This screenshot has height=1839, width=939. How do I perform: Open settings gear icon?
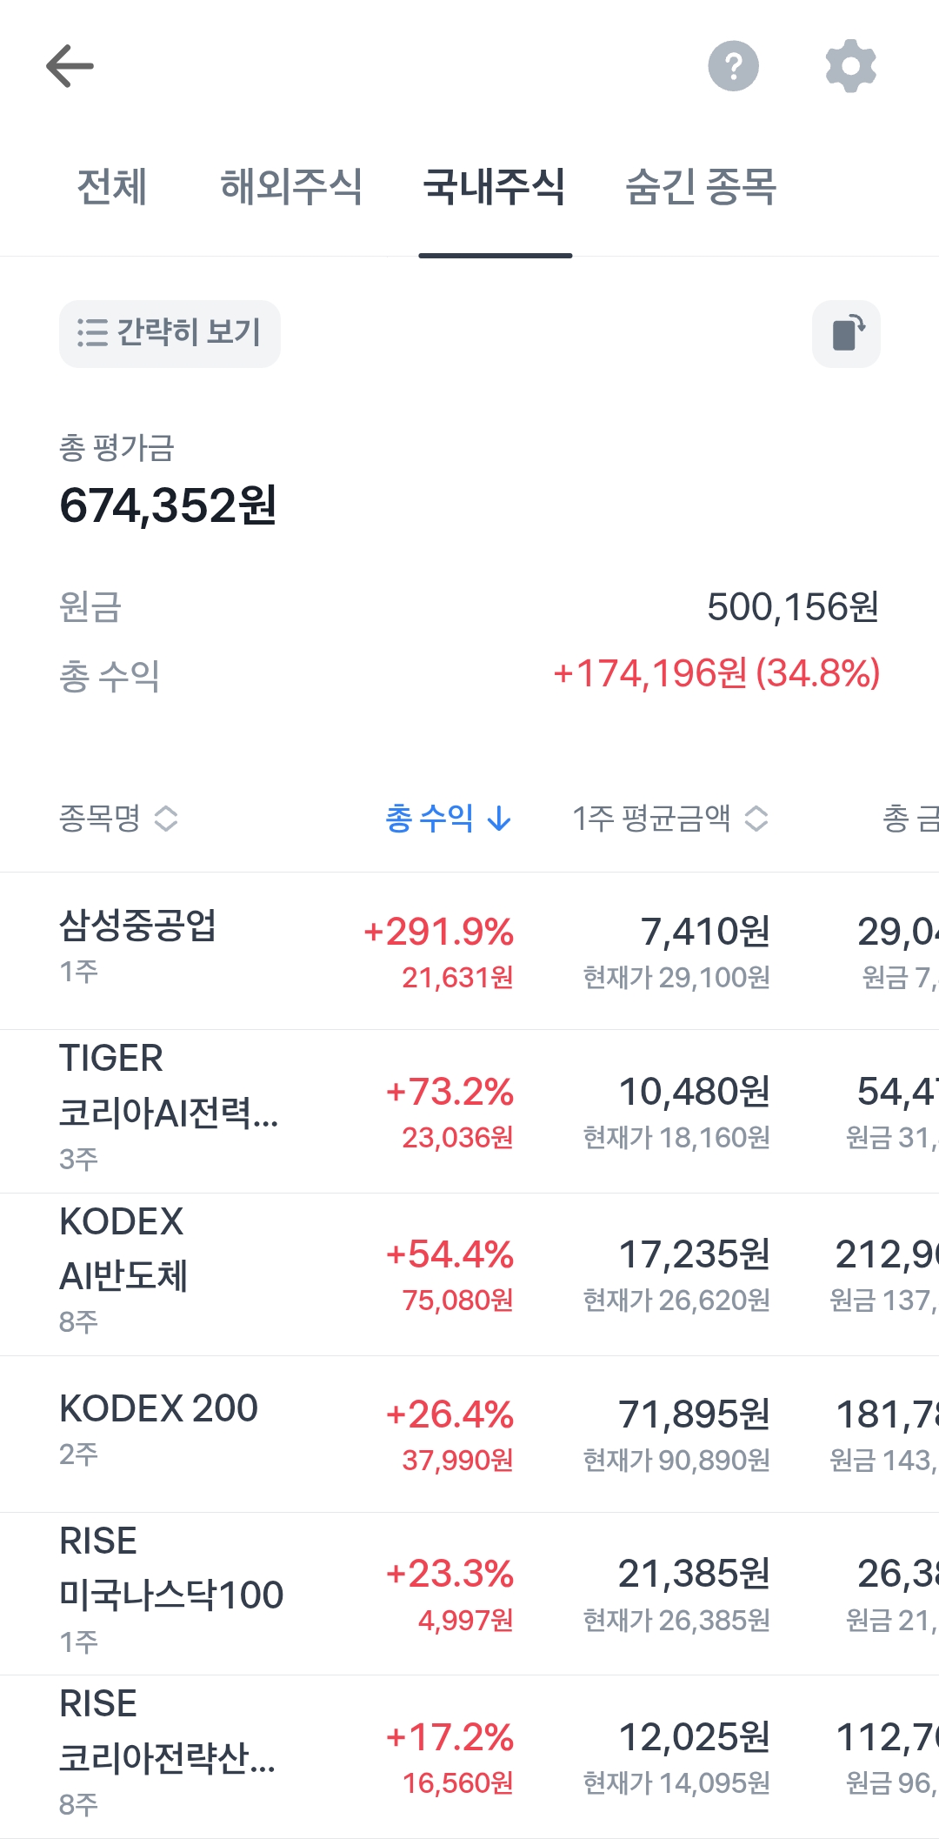point(850,66)
